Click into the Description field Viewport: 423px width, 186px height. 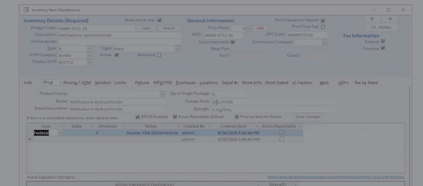click(119, 35)
